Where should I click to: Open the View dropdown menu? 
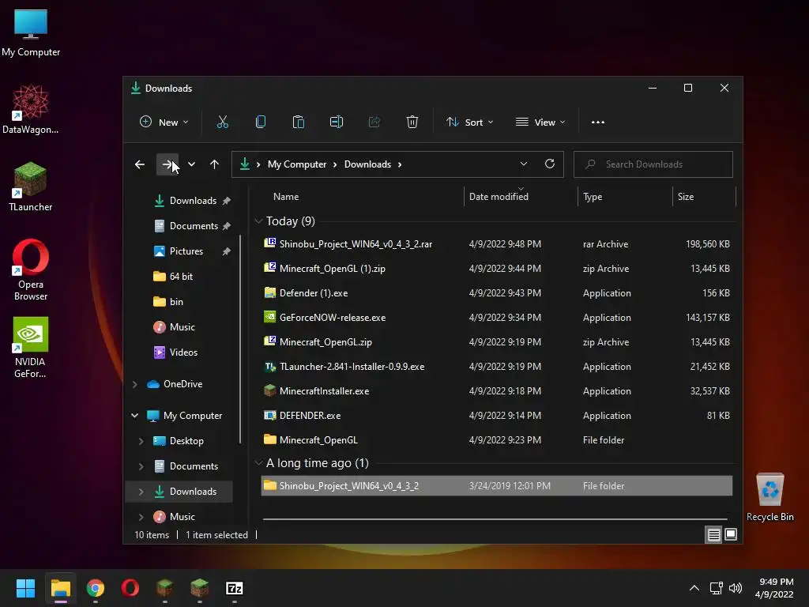click(540, 123)
